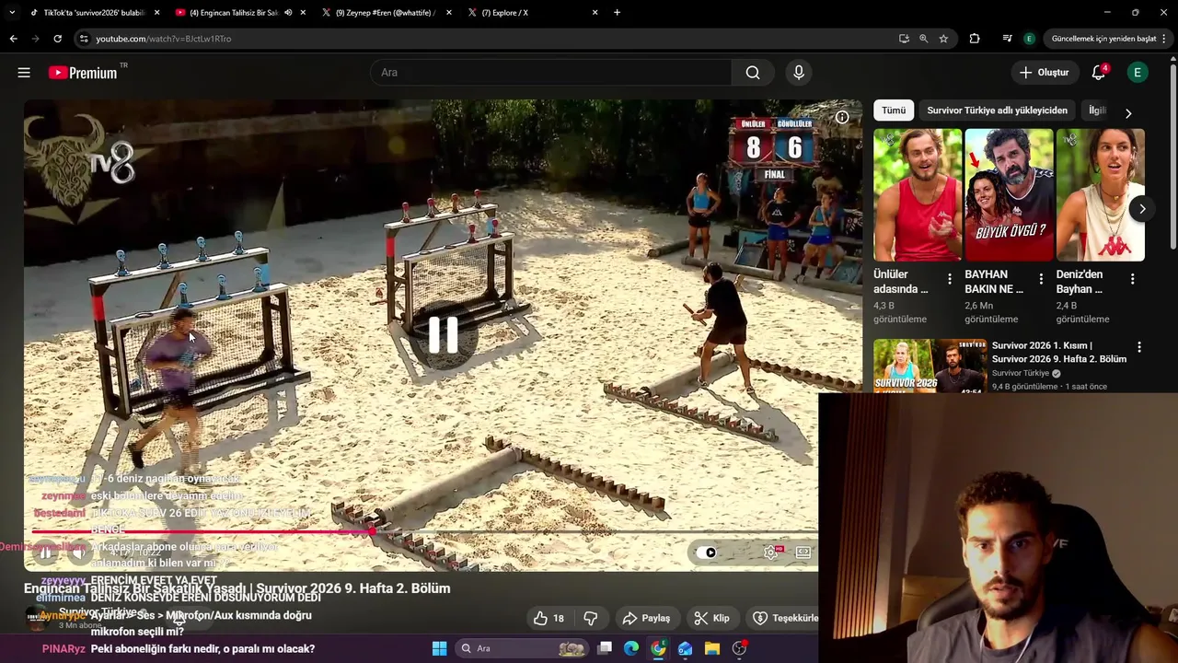
Task: Pause the video with center pause overlay
Action: [x=444, y=335]
